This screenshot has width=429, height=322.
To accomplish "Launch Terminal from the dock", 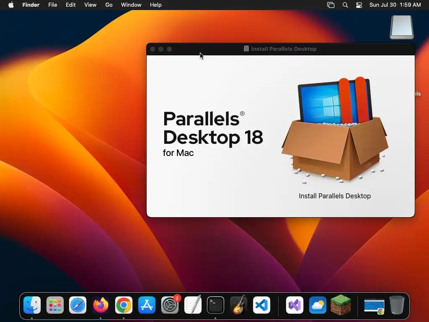I will [216, 305].
